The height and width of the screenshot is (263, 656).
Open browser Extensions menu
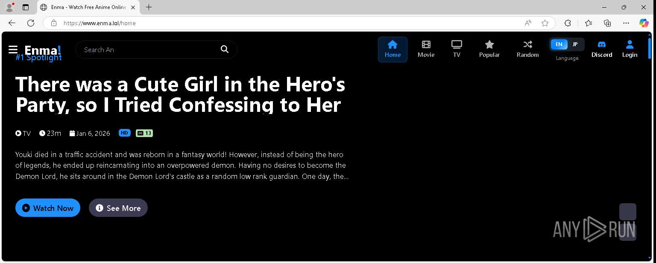[568, 23]
